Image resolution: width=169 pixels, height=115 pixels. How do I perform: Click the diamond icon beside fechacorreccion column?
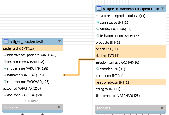[98, 35]
